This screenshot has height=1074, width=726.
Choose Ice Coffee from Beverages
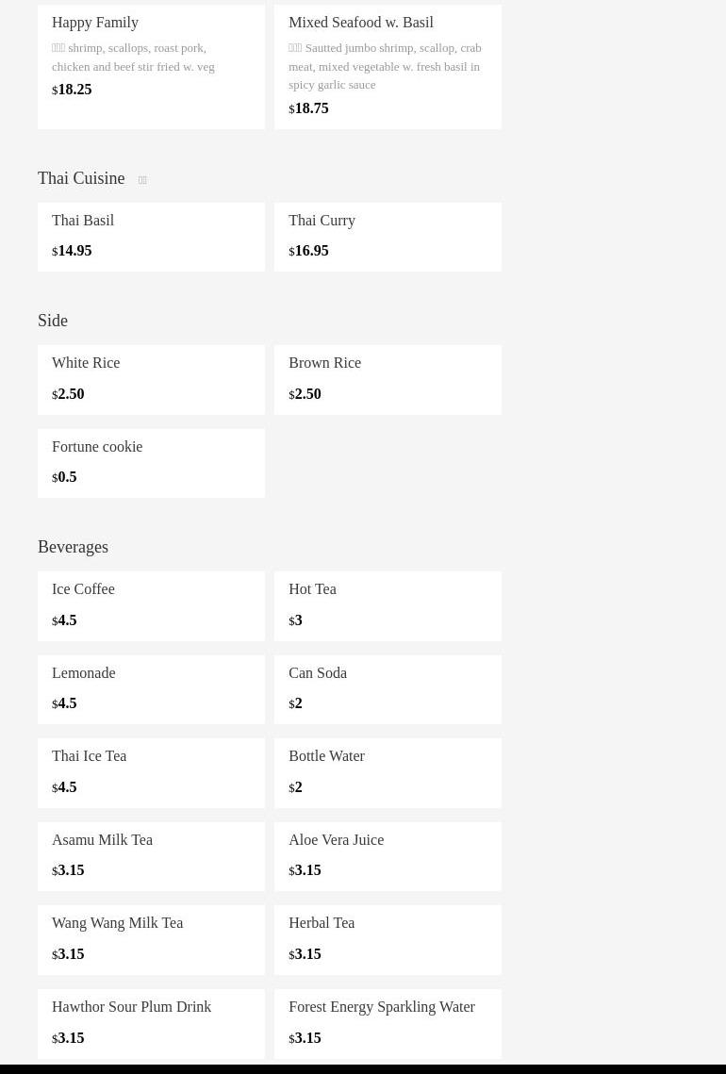151,605
